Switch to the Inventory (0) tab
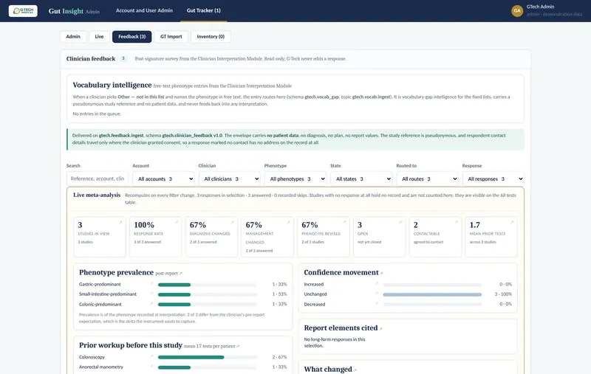591x374 pixels. pos(211,36)
